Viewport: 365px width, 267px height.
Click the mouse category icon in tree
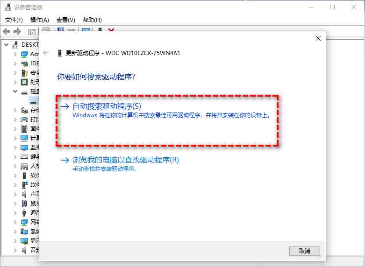[x=24, y=204]
